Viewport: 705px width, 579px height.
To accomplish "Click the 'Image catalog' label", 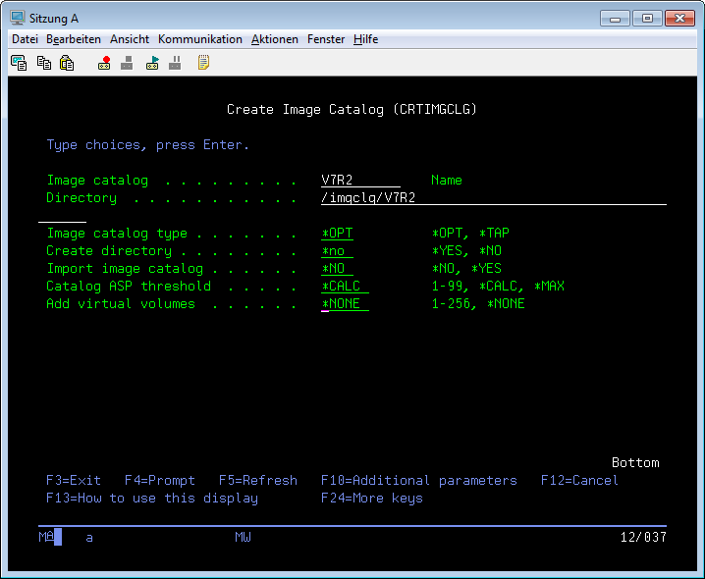I will (x=97, y=181).
